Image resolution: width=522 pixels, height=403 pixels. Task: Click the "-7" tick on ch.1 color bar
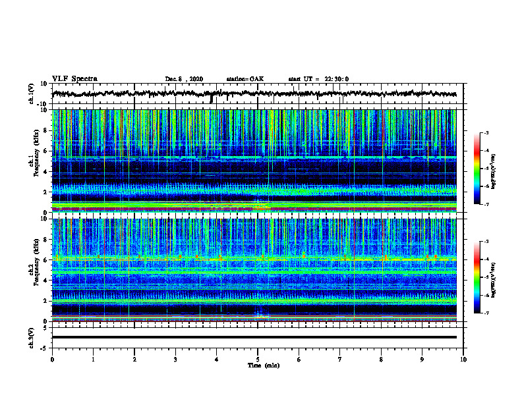486,204
